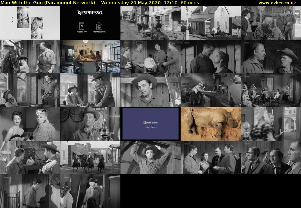This screenshot has height=208, width=301.
Task: Open the office frame with clerk at desk
Action: click(x=30, y=158)
